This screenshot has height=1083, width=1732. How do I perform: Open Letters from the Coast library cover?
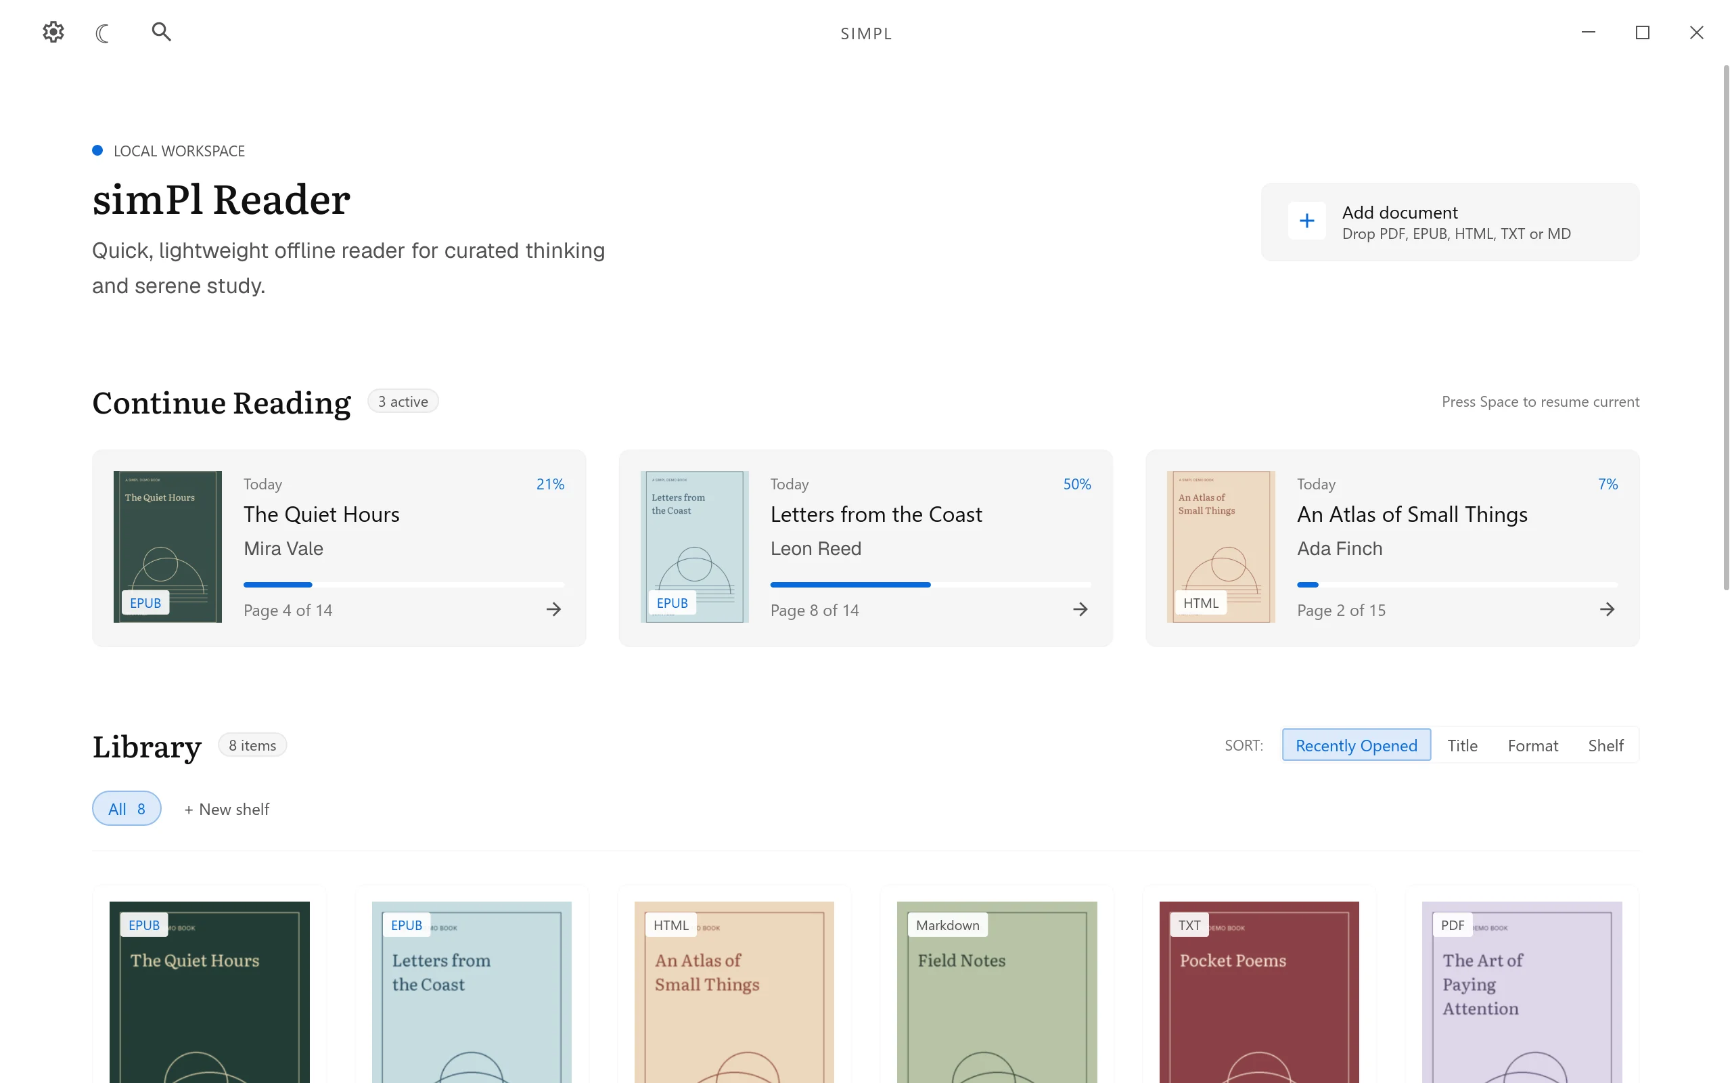coord(472,992)
